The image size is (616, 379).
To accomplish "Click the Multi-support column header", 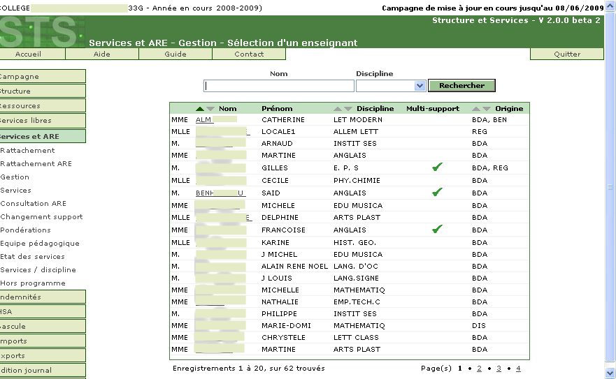I will click(433, 109).
